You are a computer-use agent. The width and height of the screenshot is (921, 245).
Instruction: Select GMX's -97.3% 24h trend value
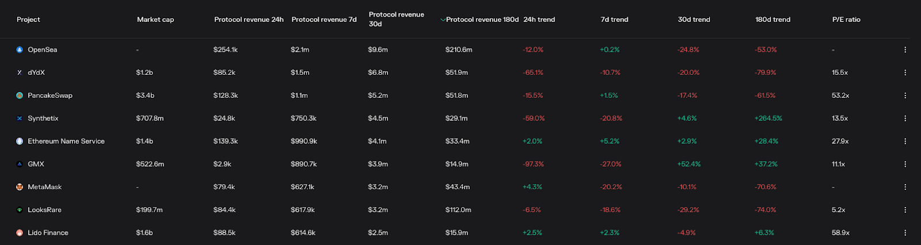point(534,164)
